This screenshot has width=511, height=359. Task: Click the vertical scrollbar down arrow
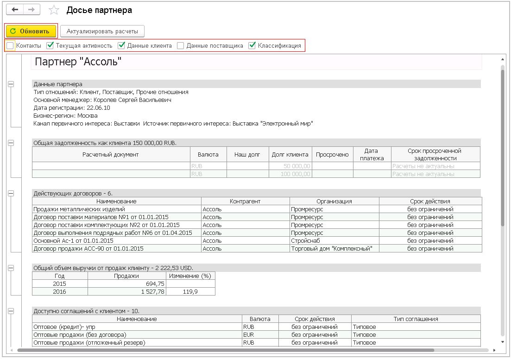click(503, 342)
